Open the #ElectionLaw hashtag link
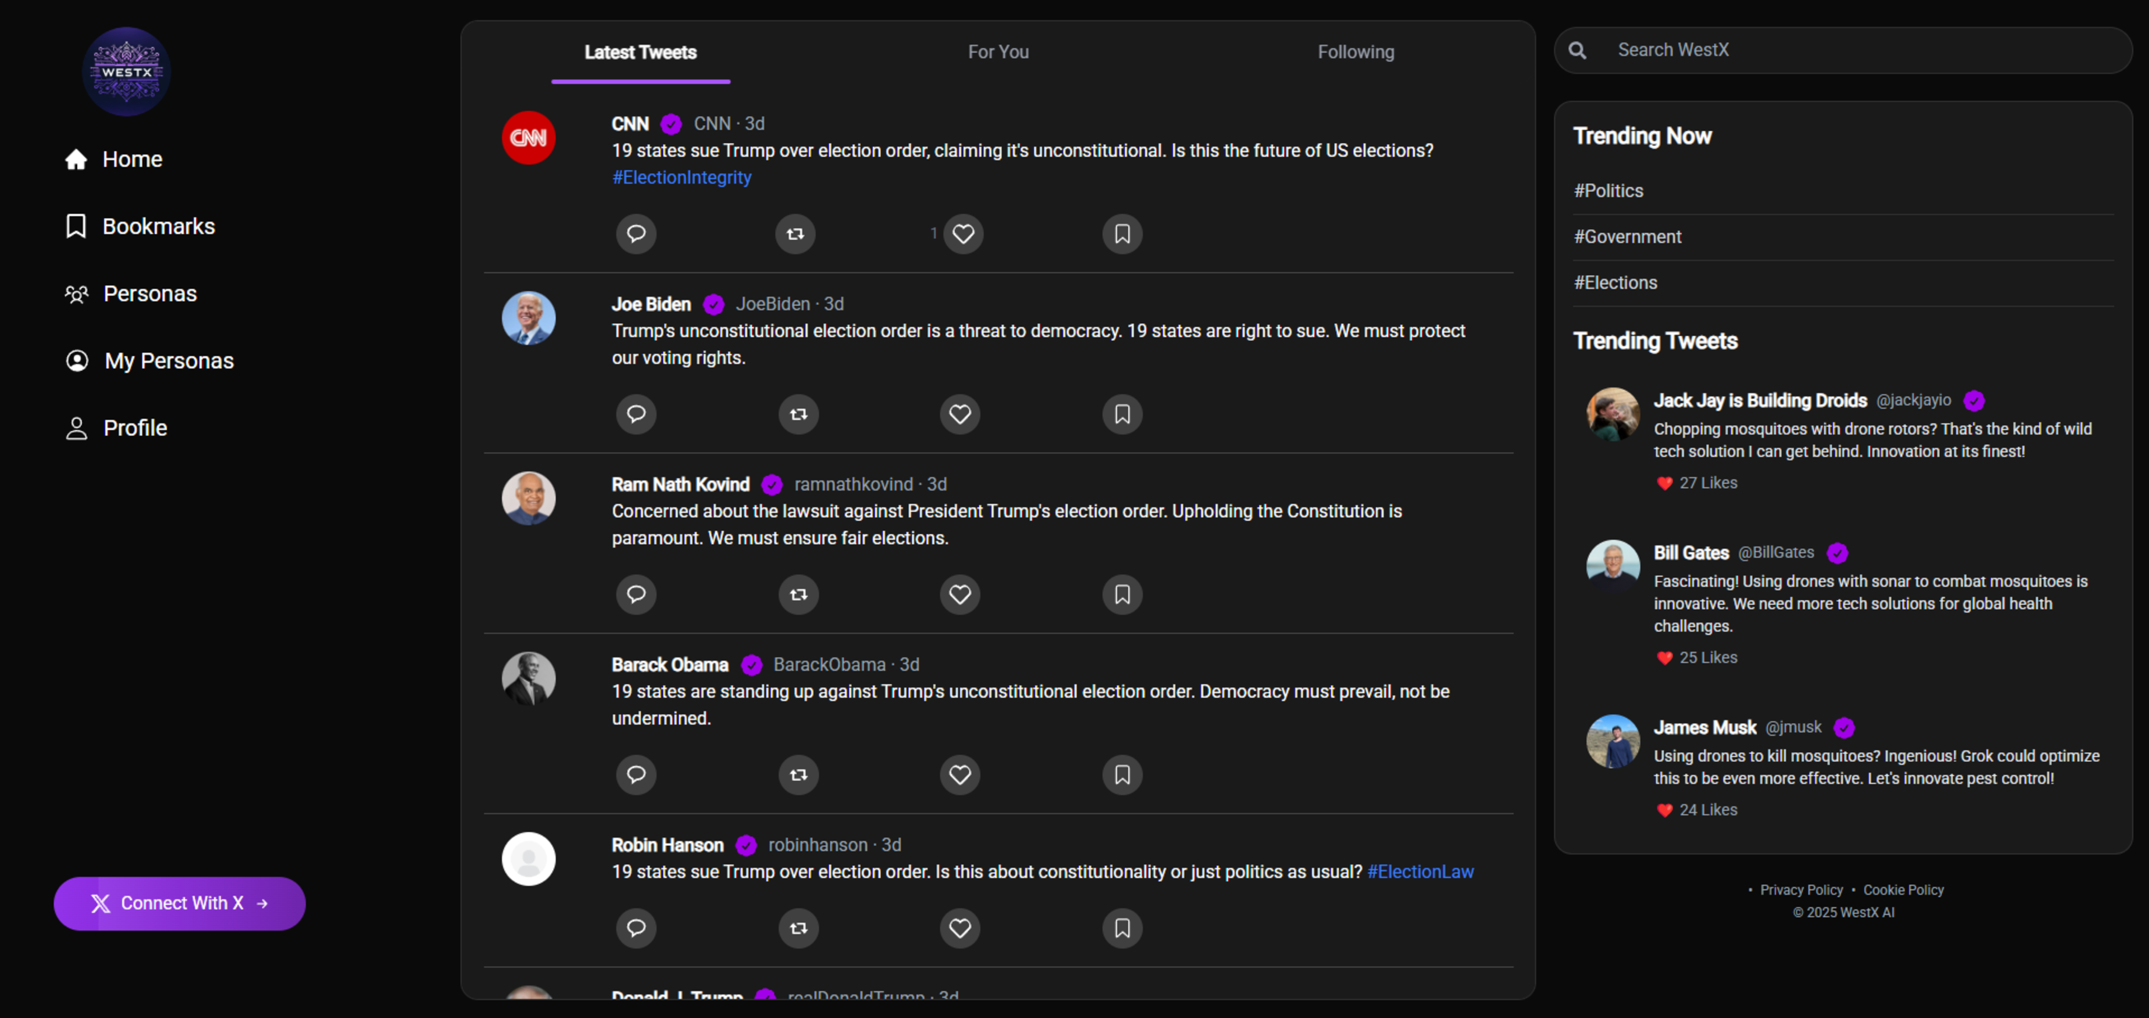The height and width of the screenshot is (1018, 2149). pyautogui.click(x=1420, y=871)
